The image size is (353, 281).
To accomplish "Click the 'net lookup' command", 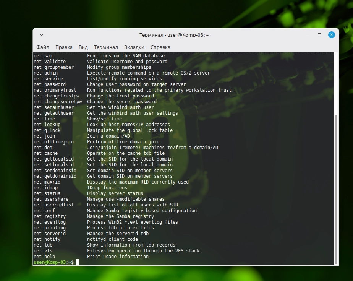I will tap(47, 125).
